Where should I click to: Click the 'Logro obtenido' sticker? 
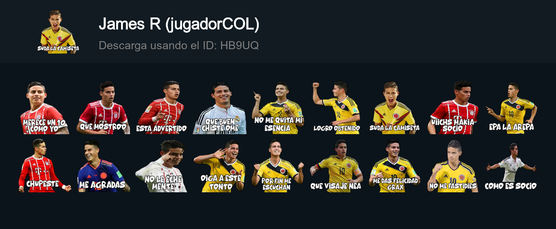coord(336,108)
